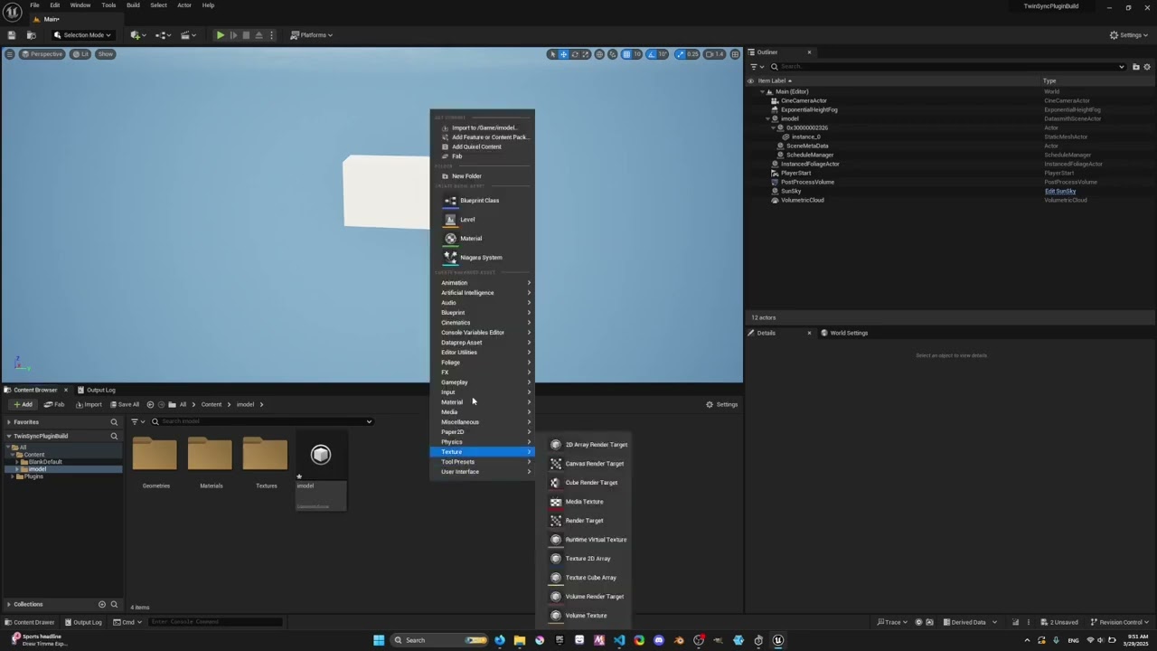1157x651 pixels.
Task: Select the rotate gizmo tool in viewport
Action: pyautogui.click(x=575, y=54)
